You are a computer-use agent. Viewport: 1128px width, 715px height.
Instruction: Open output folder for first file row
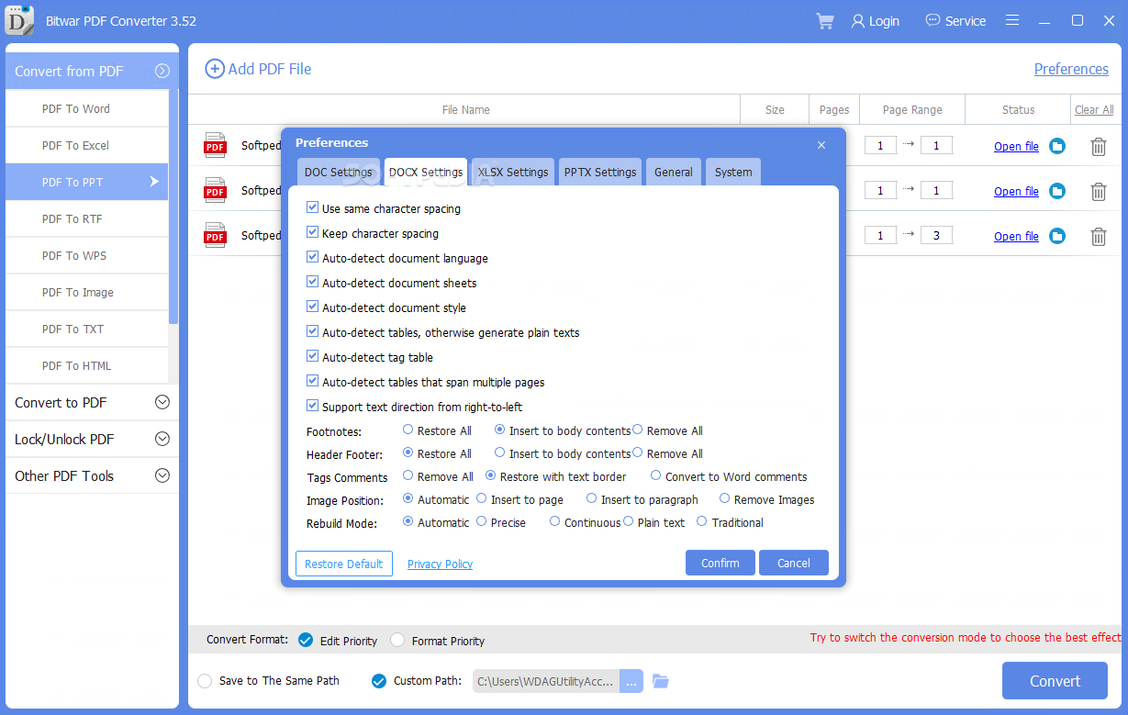click(x=1057, y=146)
